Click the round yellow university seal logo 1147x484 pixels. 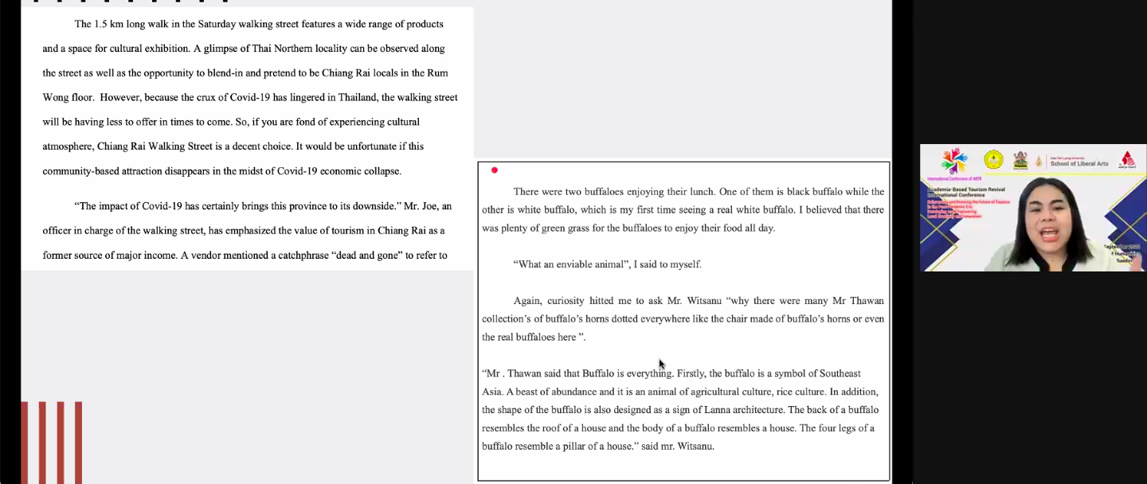pos(993,159)
